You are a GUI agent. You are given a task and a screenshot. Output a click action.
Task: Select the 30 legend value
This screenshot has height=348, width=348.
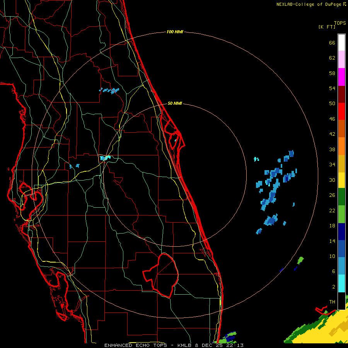click(x=332, y=180)
